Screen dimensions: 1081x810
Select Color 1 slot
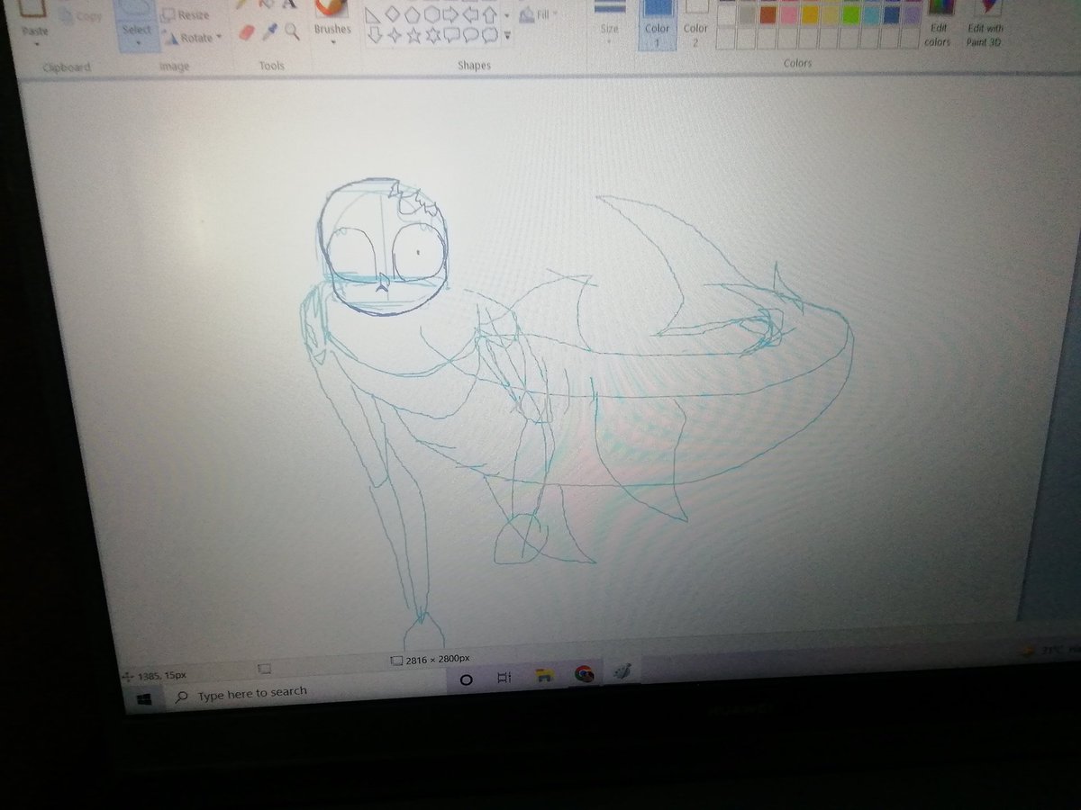[x=658, y=25]
